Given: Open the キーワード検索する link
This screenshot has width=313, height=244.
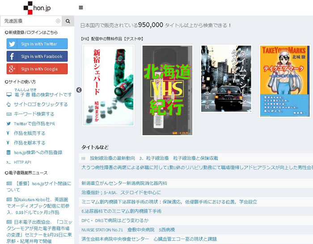Looking at the screenshot, I should point(34,114).
